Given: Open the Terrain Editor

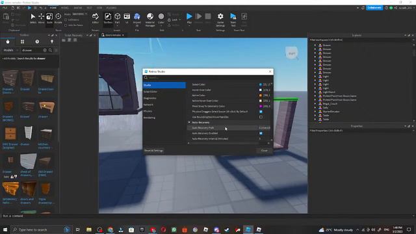Looking at the screenshot, I should pyautogui.click(x=96, y=18).
